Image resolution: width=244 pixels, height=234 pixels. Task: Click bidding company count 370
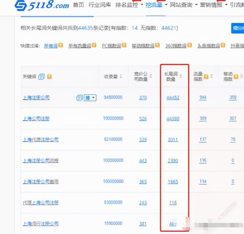(143, 98)
